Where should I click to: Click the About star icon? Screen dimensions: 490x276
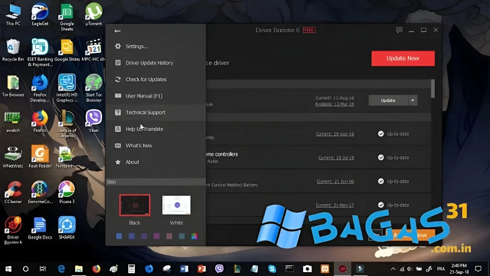point(118,162)
